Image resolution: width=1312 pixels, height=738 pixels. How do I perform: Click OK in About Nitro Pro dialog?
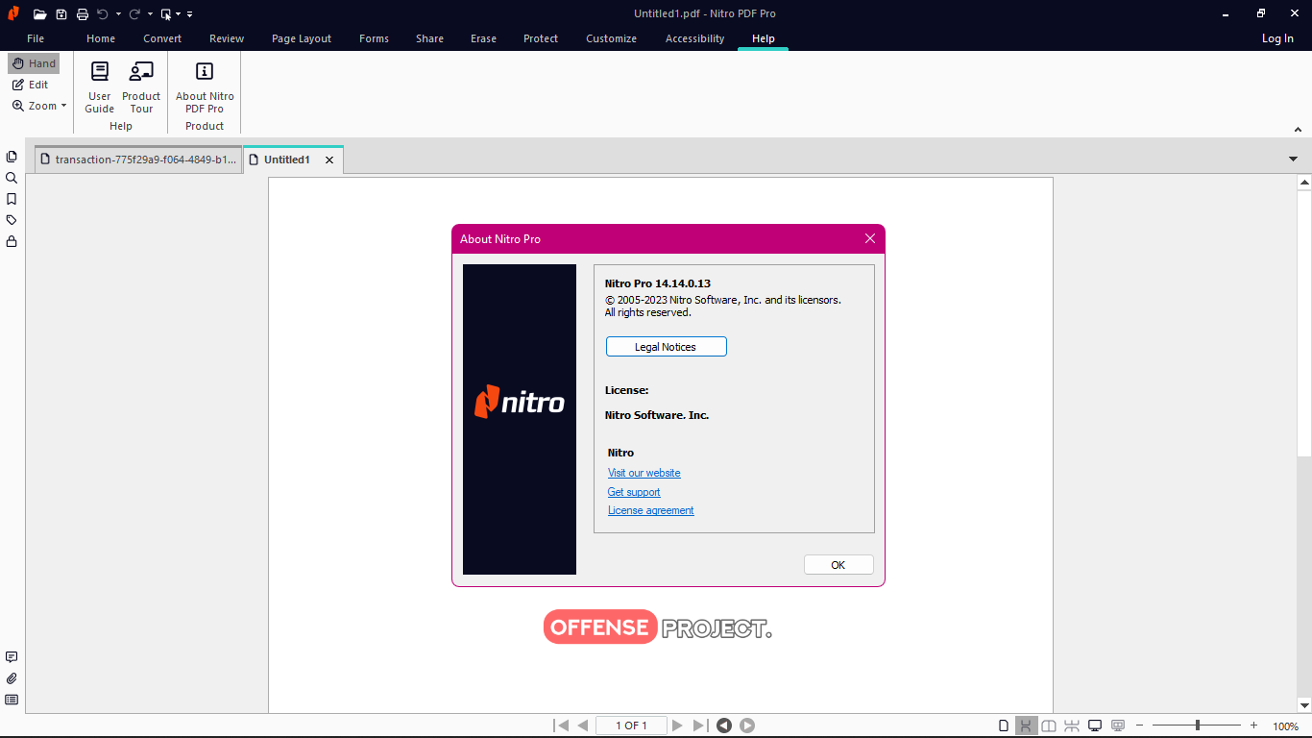tap(838, 565)
